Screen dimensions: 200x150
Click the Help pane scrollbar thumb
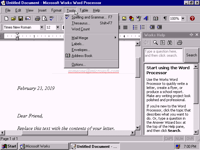(196, 86)
